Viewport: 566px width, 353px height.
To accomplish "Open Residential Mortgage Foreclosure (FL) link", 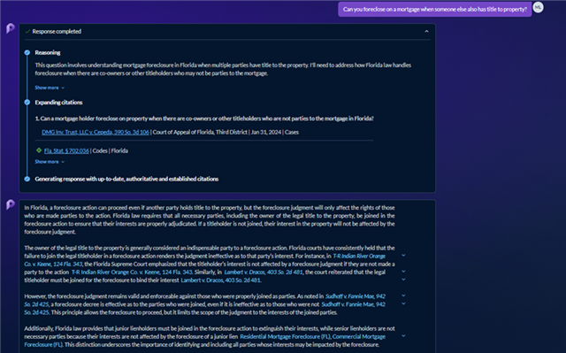I will 285,336.
